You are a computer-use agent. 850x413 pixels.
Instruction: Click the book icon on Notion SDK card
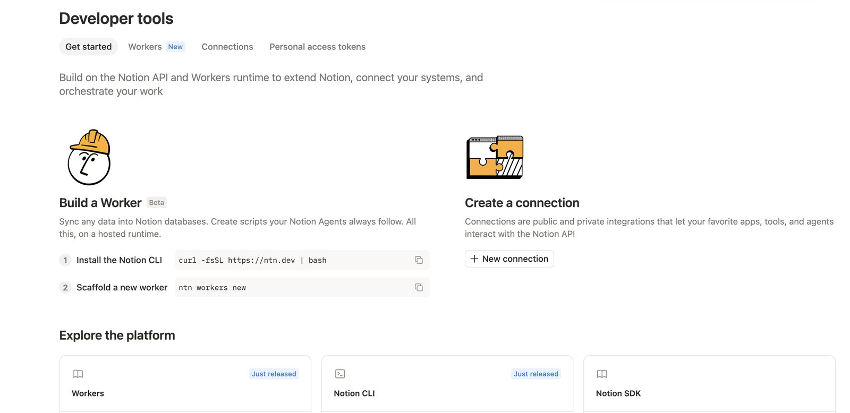pos(602,374)
